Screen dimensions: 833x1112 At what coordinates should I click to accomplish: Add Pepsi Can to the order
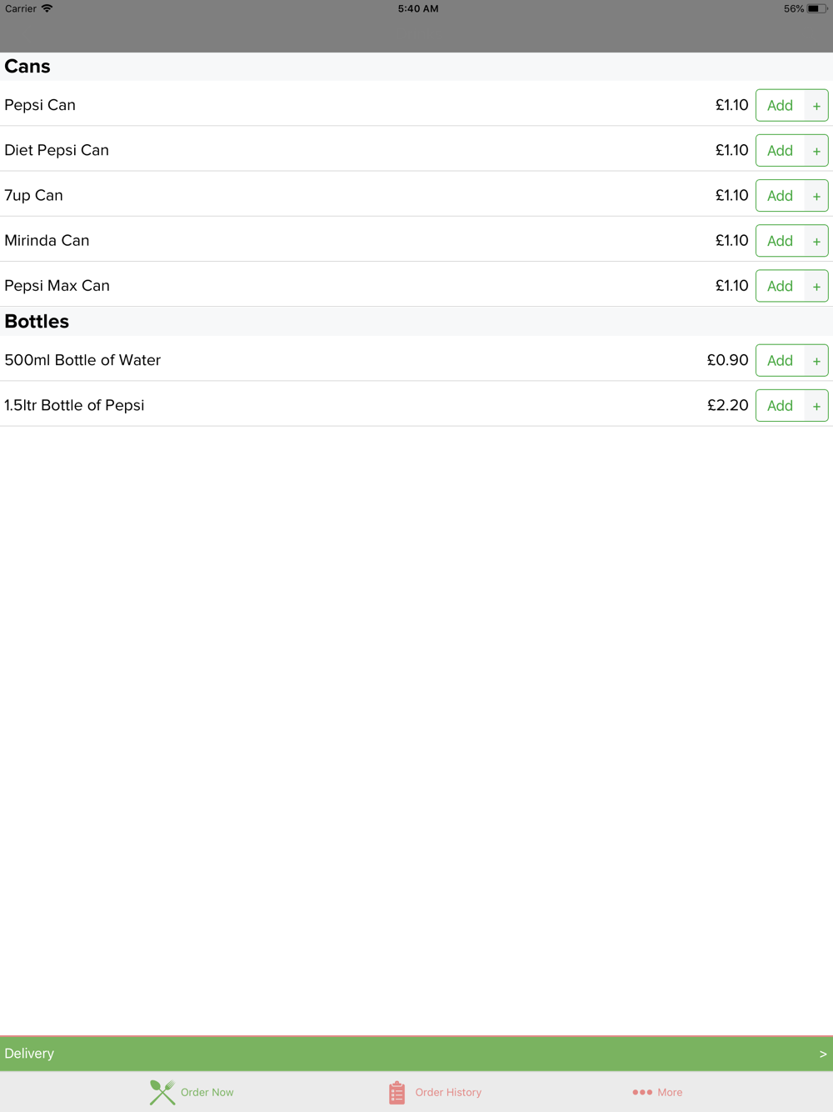tap(781, 106)
